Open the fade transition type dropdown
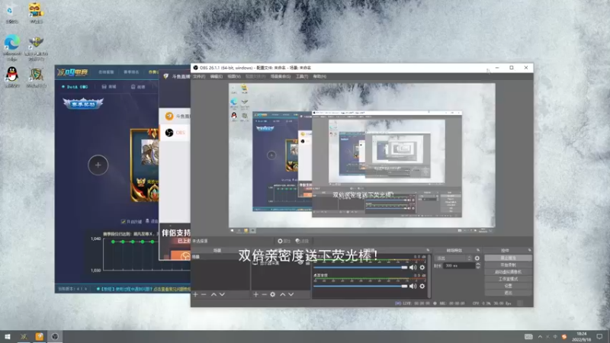610x343 pixels. 454,258
